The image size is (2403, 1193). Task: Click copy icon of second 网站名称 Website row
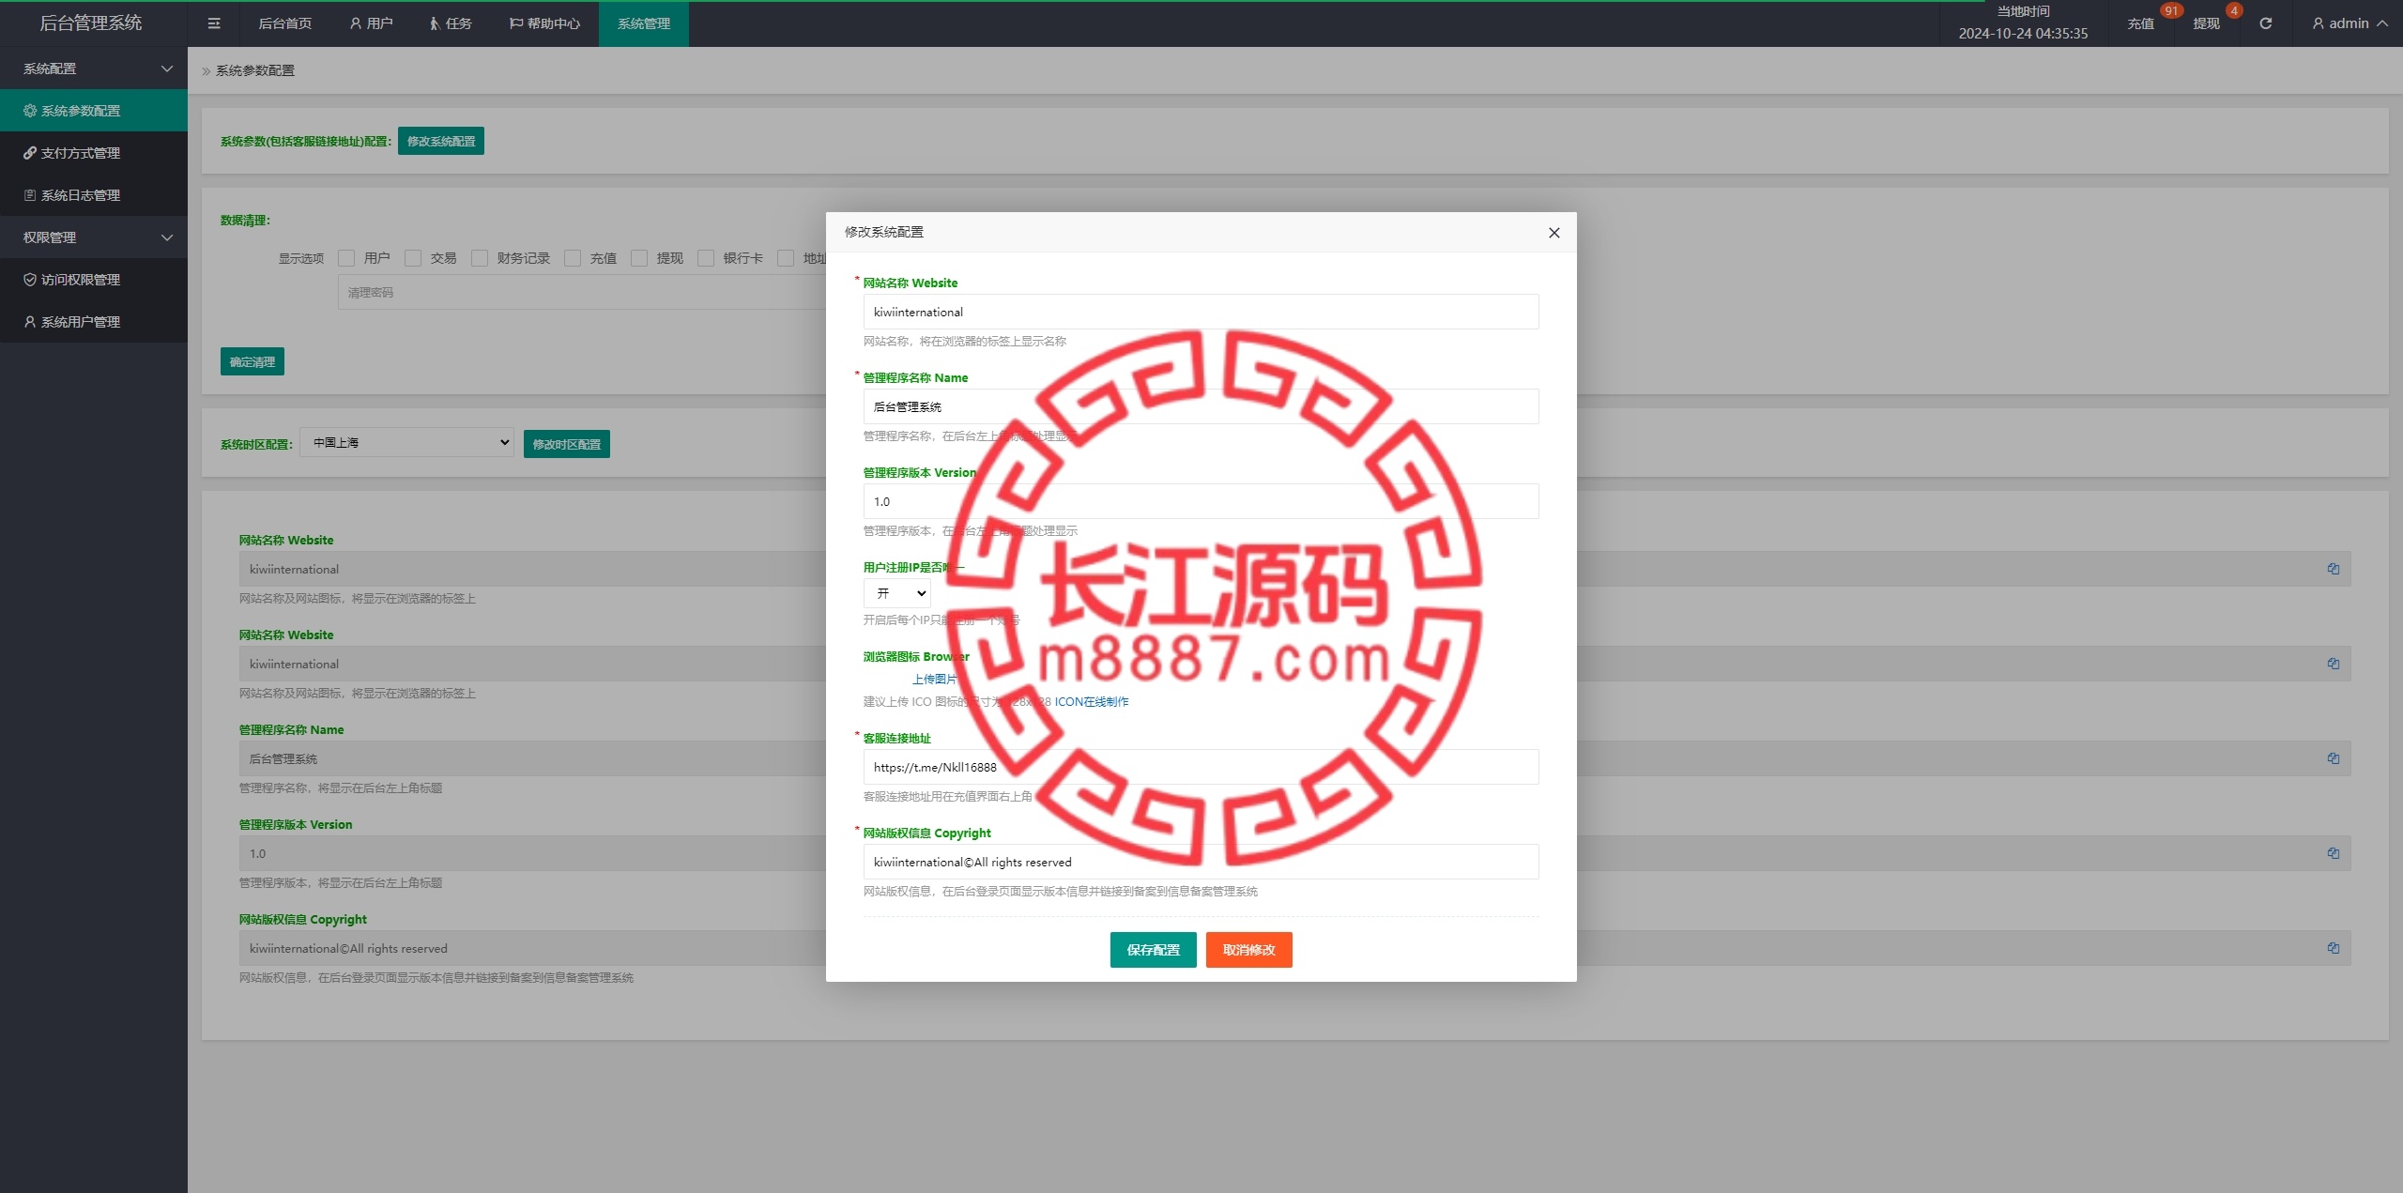point(2333,664)
